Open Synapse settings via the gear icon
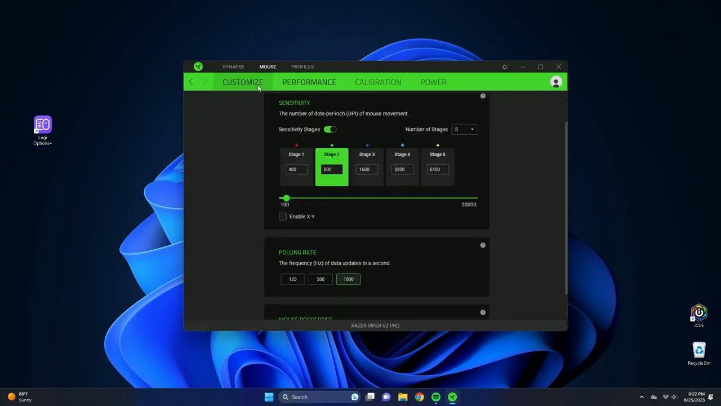721x406 pixels. click(504, 67)
